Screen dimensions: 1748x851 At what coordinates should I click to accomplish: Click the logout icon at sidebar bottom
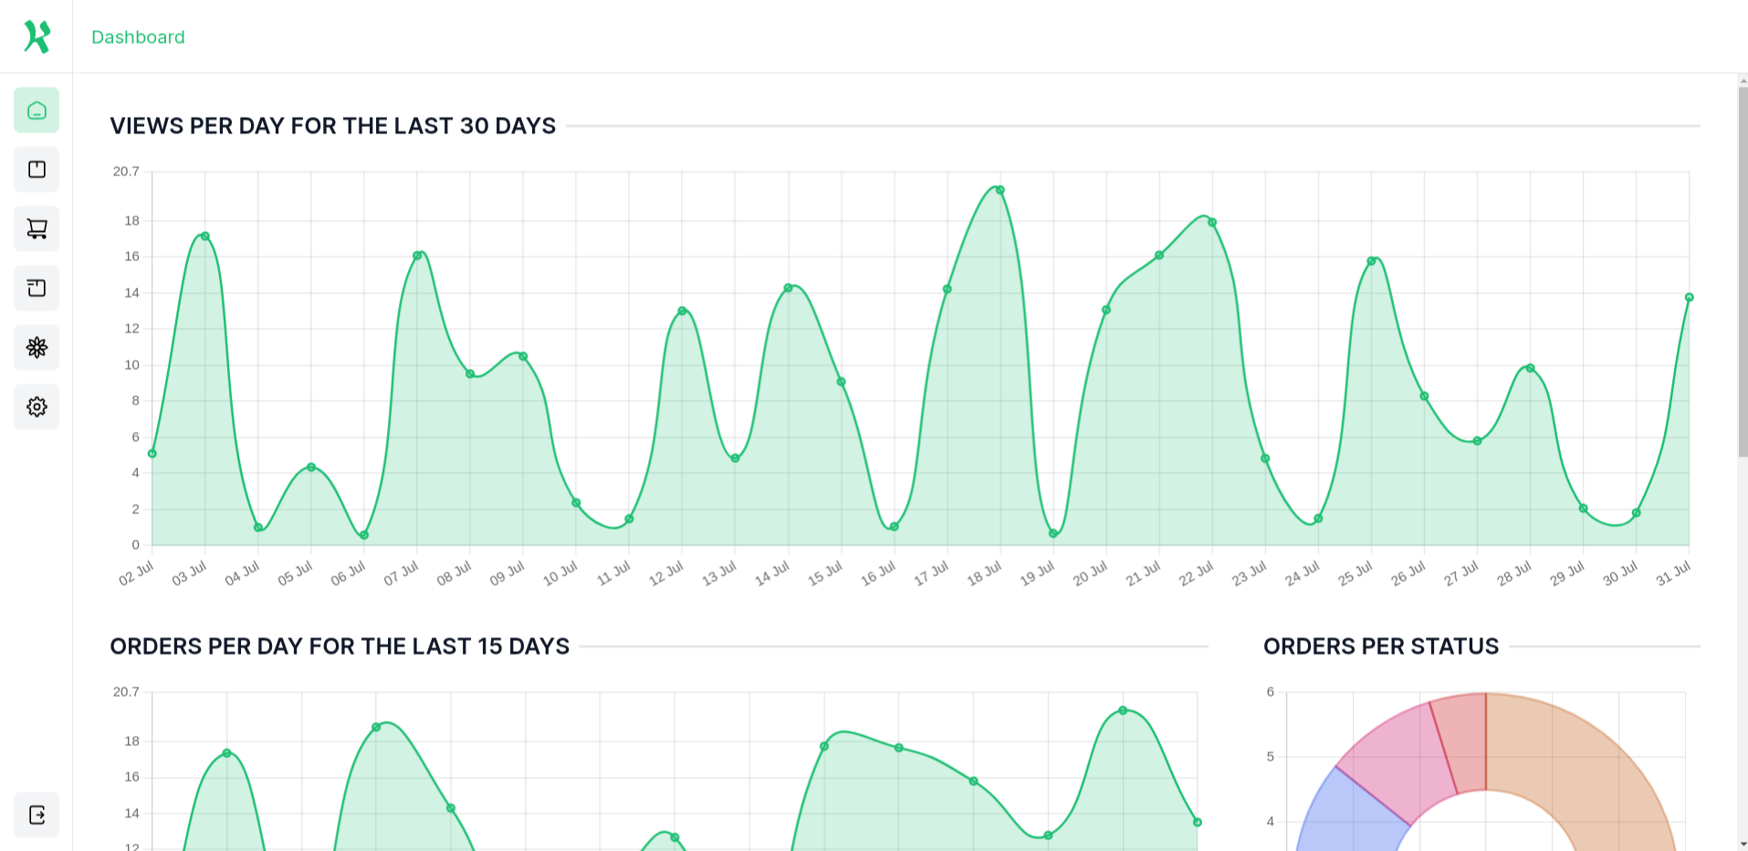click(x=37, y=815)
